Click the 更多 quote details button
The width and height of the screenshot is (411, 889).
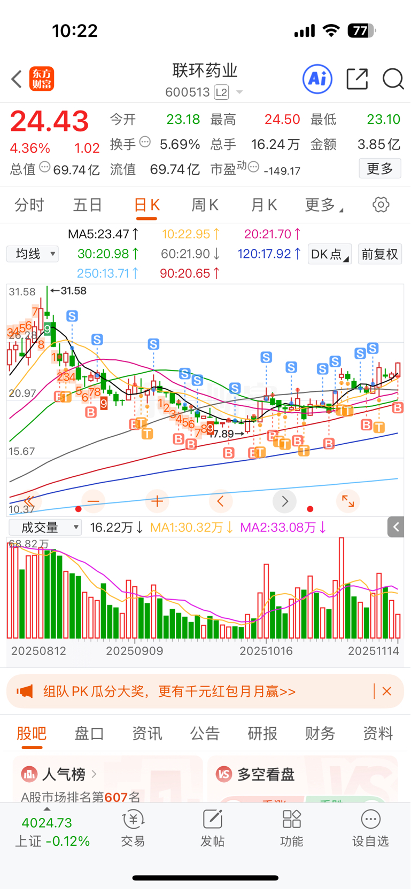pyautogui.click(x=380, y=169)
